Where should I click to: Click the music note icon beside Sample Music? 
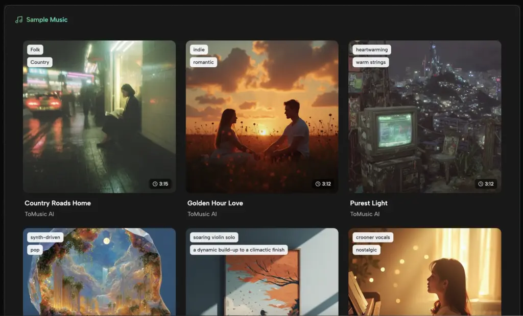click(x=18, y=19)
